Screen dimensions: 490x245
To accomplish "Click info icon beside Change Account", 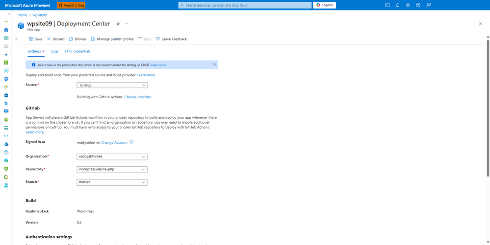I will pyautogui.click(x=131, y=142).
